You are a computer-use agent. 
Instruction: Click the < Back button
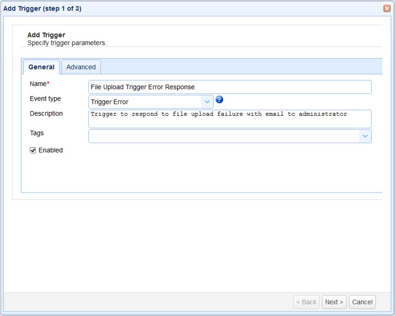[306, 302]
